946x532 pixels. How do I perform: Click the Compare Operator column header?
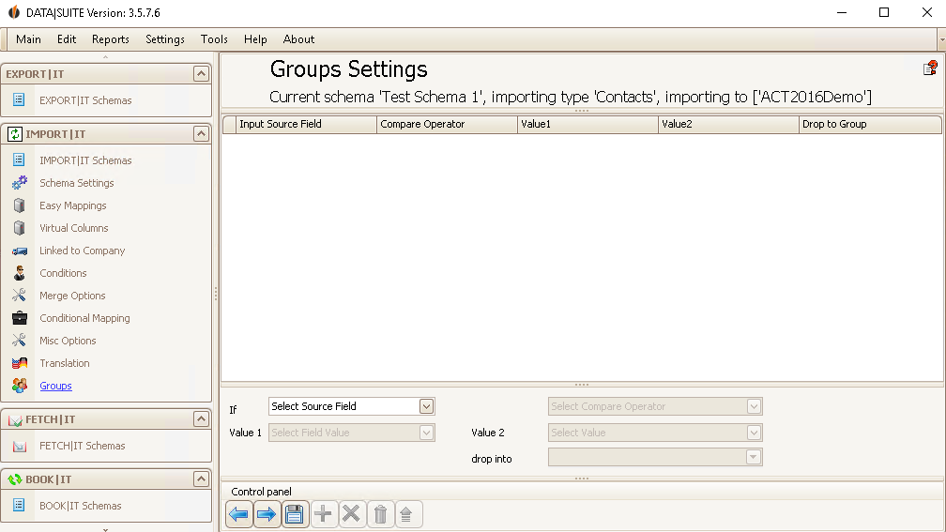tap(447, 124)
